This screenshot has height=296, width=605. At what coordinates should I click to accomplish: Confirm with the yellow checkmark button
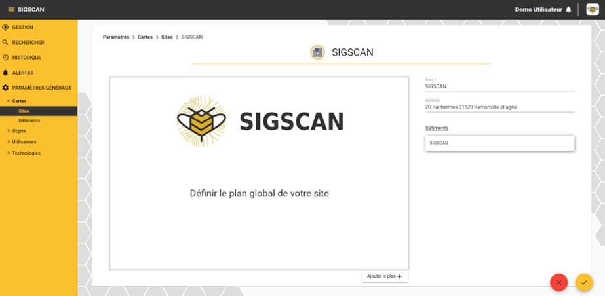tap(584, 282)
